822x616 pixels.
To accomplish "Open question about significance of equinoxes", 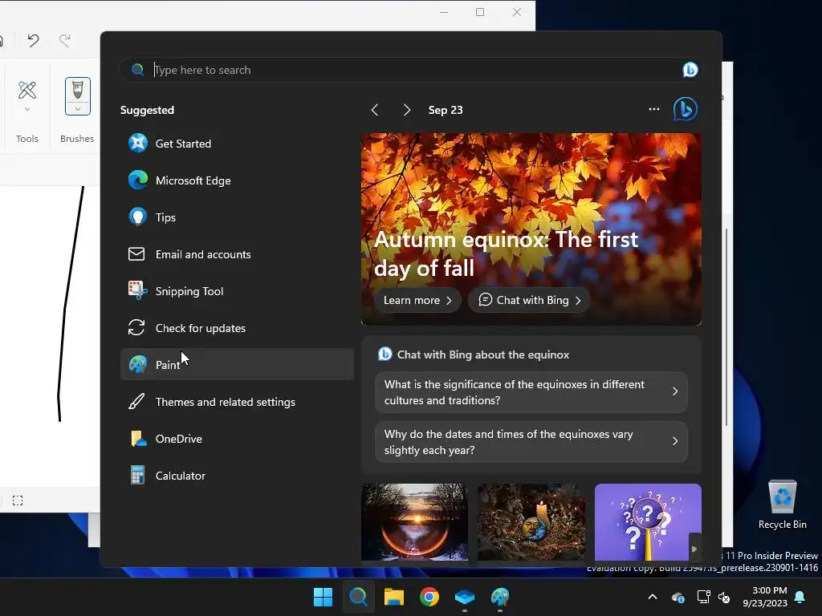I will 531,392.
